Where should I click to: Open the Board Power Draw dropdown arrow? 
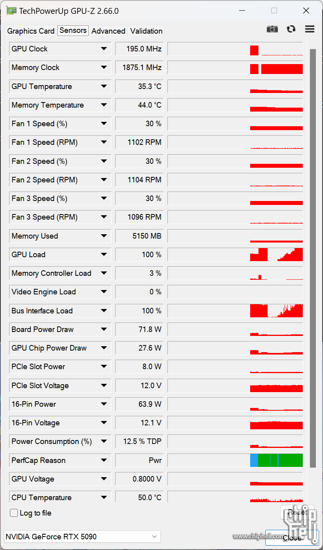(x=104, y=329)
